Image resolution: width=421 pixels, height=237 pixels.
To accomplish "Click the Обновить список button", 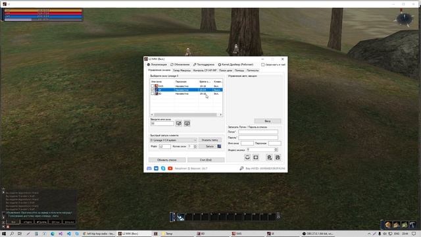I will click(167, 160).
